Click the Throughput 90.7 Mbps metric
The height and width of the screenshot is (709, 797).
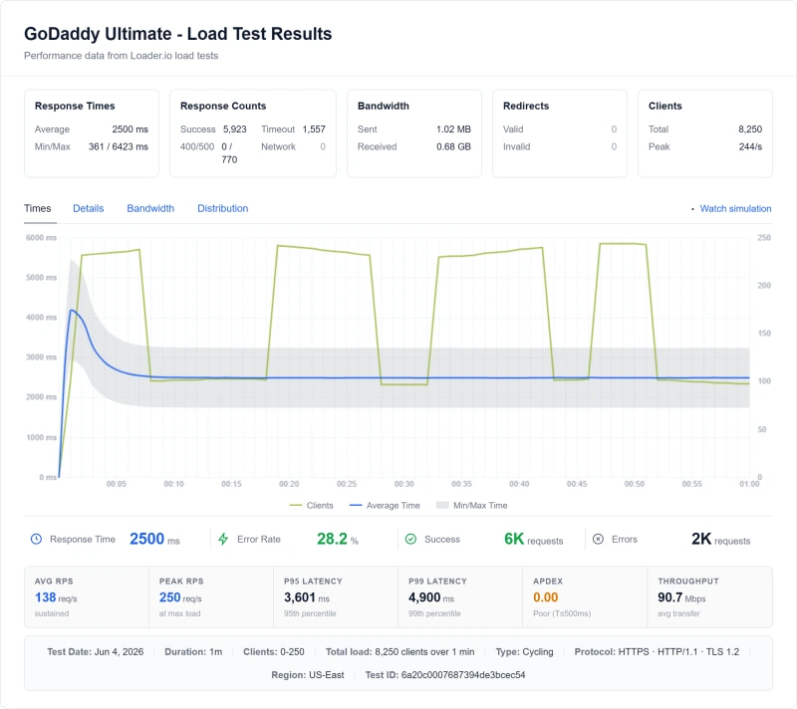(681, 597)
